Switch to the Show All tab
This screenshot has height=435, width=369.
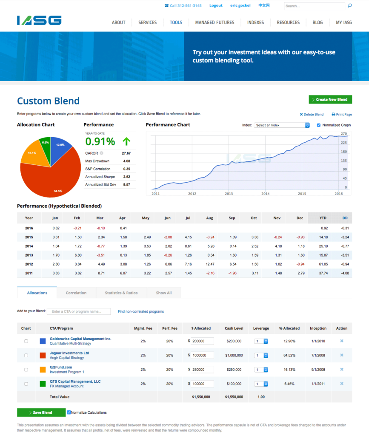click(164, 293)
